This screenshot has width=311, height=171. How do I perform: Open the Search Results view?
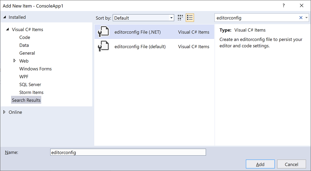(26, 100)
